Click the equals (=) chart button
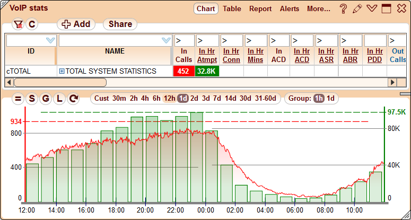The image size is (411, 220). point(18,99)
